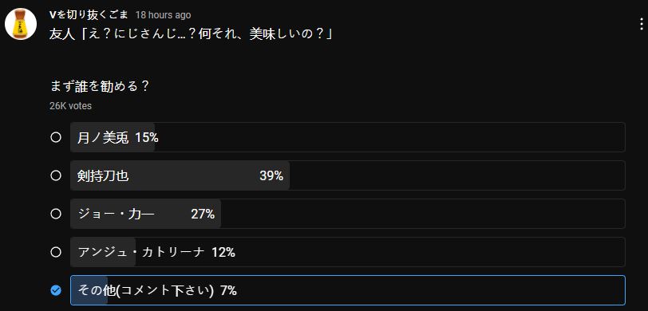The image size is (648, 311).
Task: Vote by clicking the 月ノ美兎 option text
Action: [x=103, y=137]
